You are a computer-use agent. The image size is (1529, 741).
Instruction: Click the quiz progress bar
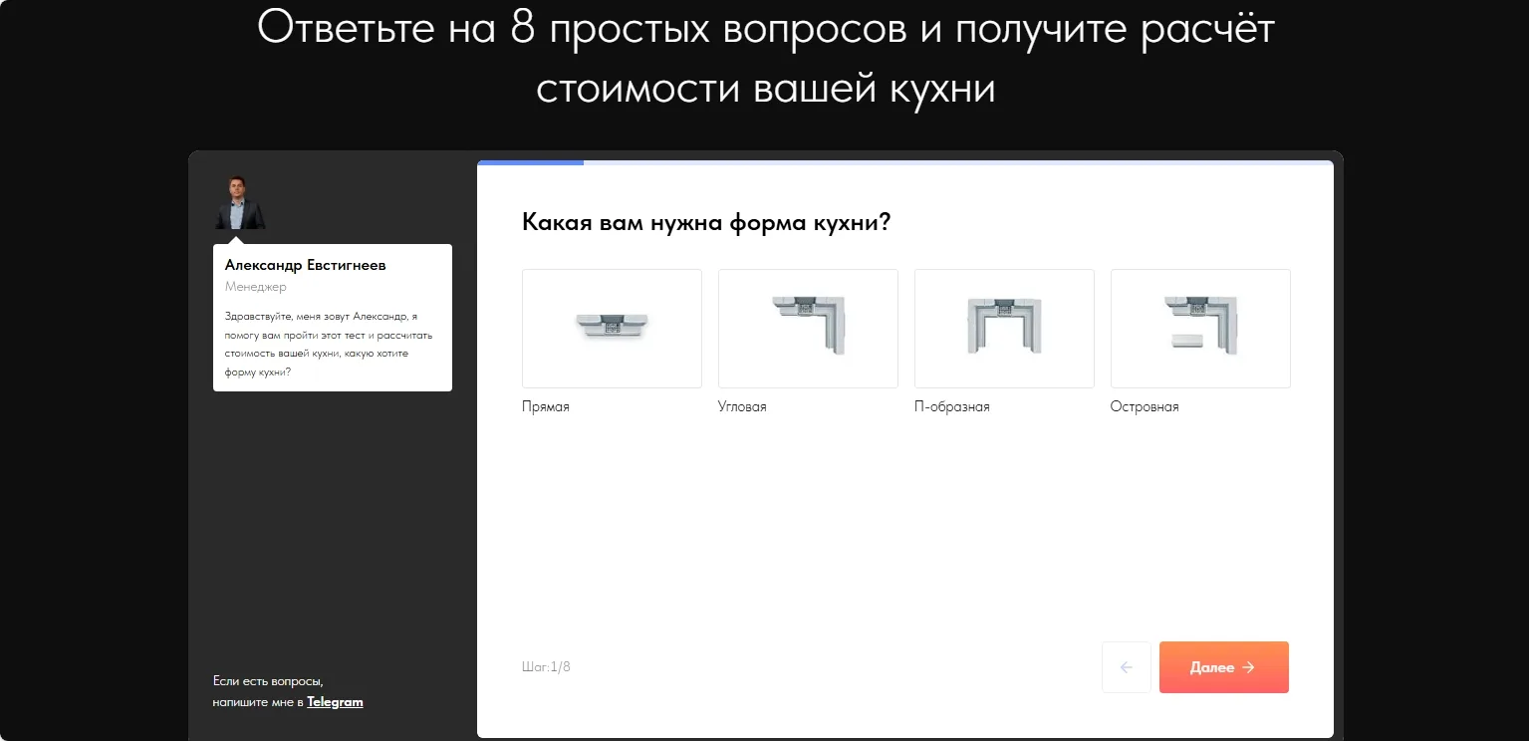(905, 162)
